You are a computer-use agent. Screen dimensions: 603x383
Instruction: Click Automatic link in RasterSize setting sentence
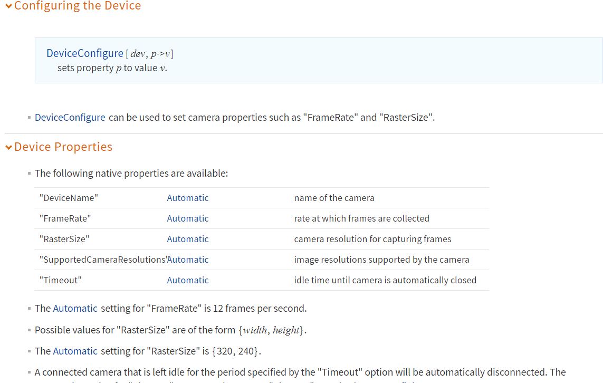(75, 351)
